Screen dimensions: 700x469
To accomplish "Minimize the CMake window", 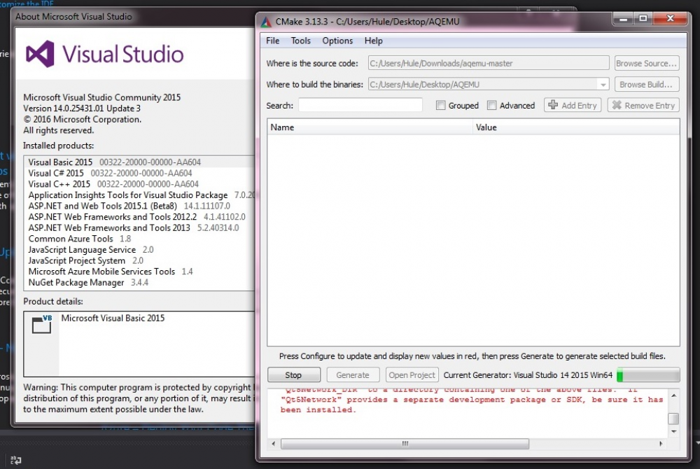I will click(x=623, y=18).
